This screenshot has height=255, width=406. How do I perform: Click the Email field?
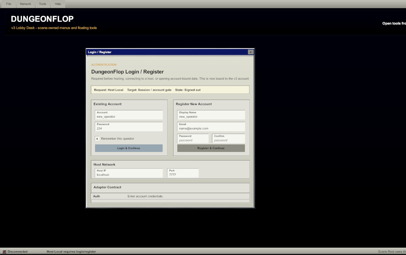211,127
